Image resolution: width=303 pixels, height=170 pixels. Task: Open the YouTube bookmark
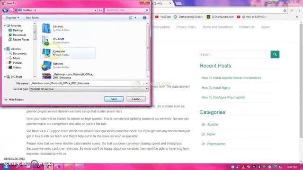163,17
